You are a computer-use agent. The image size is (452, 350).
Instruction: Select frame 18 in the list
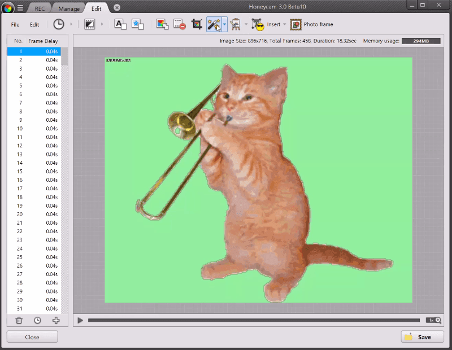coord(34,197)
